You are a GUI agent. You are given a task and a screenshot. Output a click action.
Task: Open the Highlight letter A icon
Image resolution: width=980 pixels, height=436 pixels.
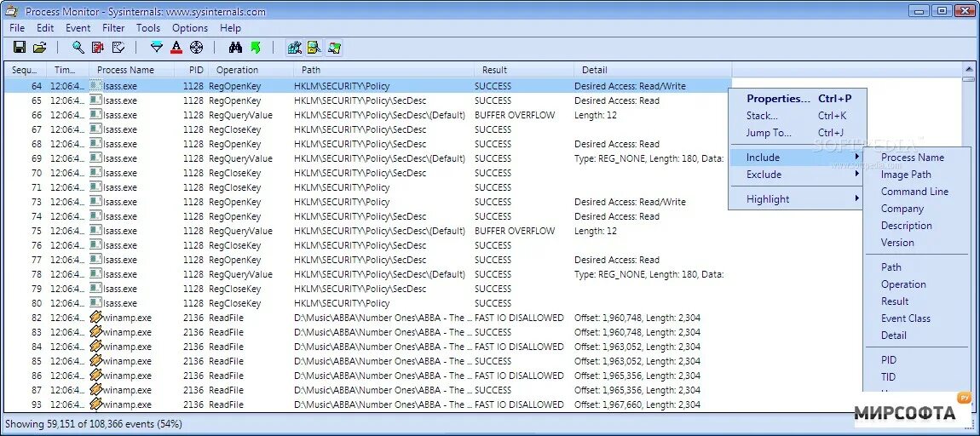176,47
